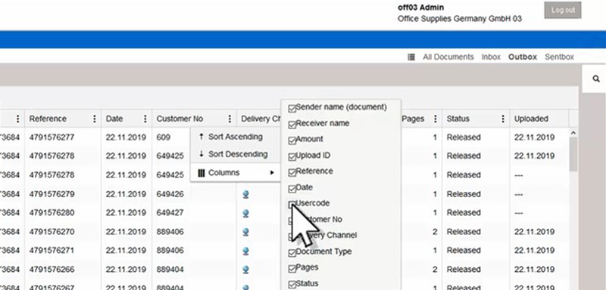Enable the Usercode column checkbox
This screenshot has height=290, width=606.
[292, 205]
